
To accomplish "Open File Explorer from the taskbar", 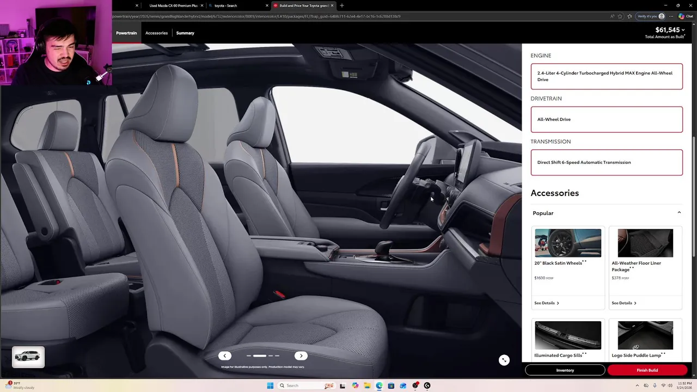I will tap(367, 385).
